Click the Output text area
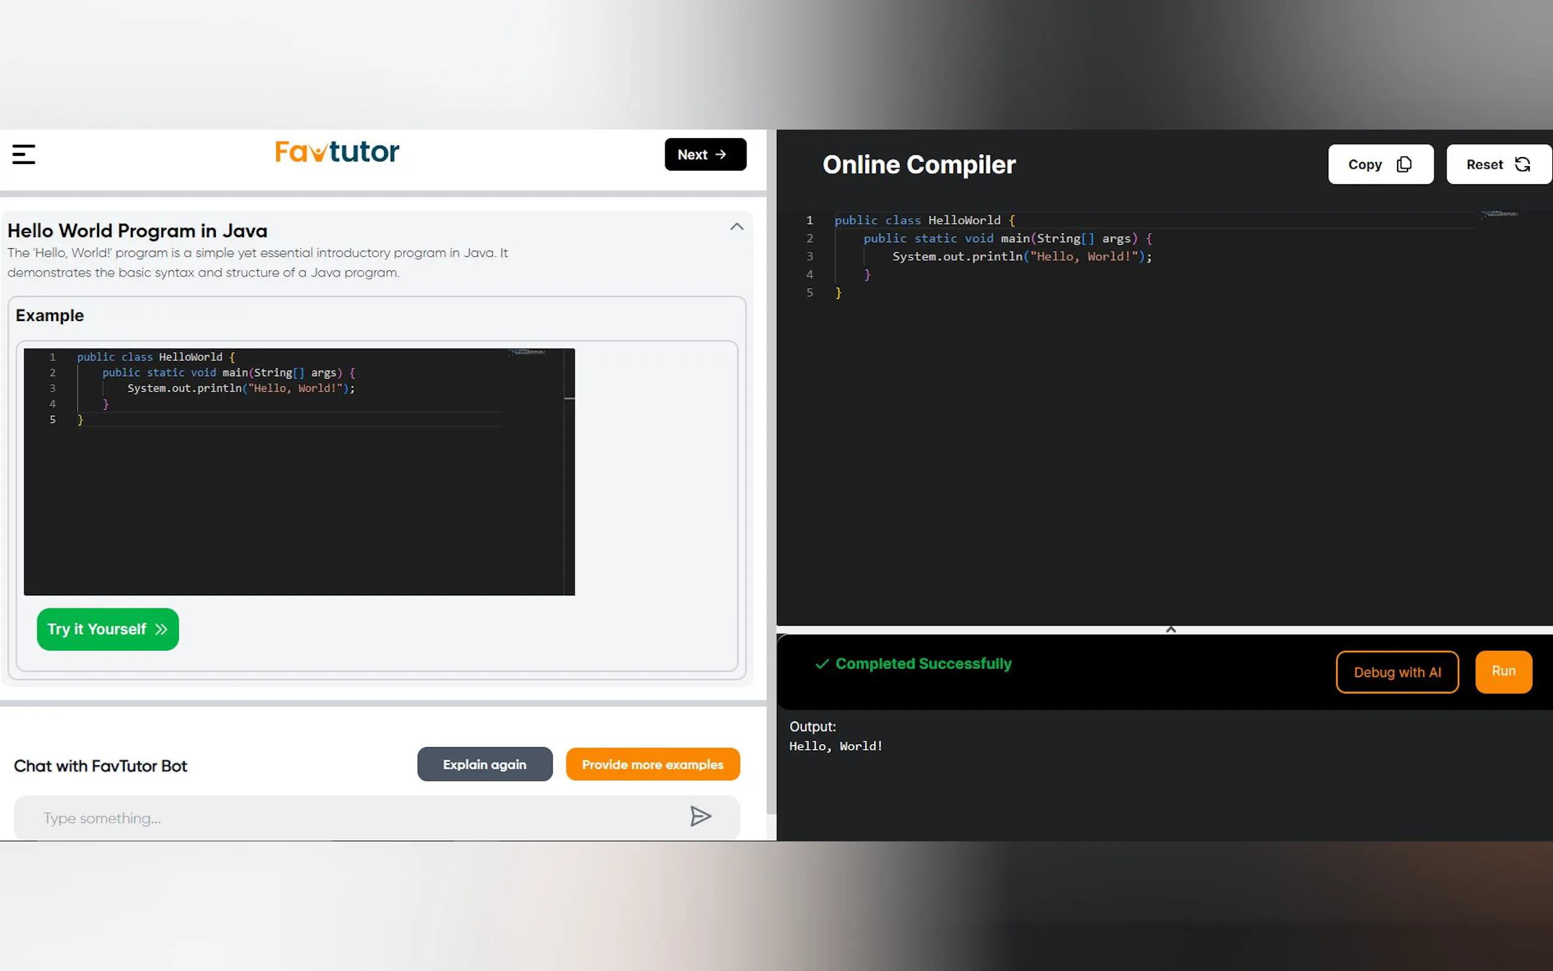Screen dimensions: 1553x971 pyautogui.click(x=836, y=746)
